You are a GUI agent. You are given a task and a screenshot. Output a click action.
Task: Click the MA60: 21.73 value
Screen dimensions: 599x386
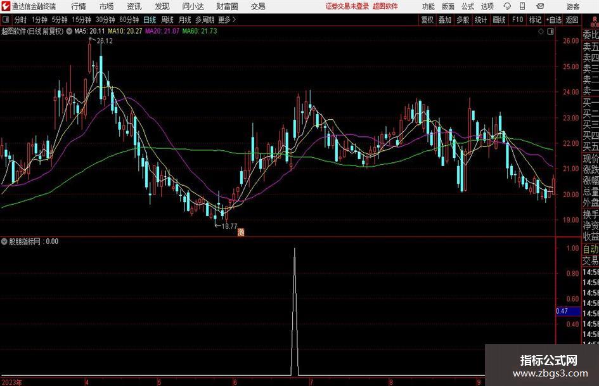click(200, 31)
